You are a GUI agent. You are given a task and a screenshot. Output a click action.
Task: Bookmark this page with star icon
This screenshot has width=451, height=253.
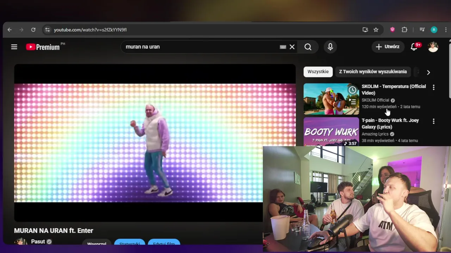point(376,30)
